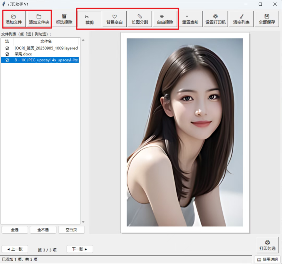Maximize the 打印助手 window

pos(260,4)
